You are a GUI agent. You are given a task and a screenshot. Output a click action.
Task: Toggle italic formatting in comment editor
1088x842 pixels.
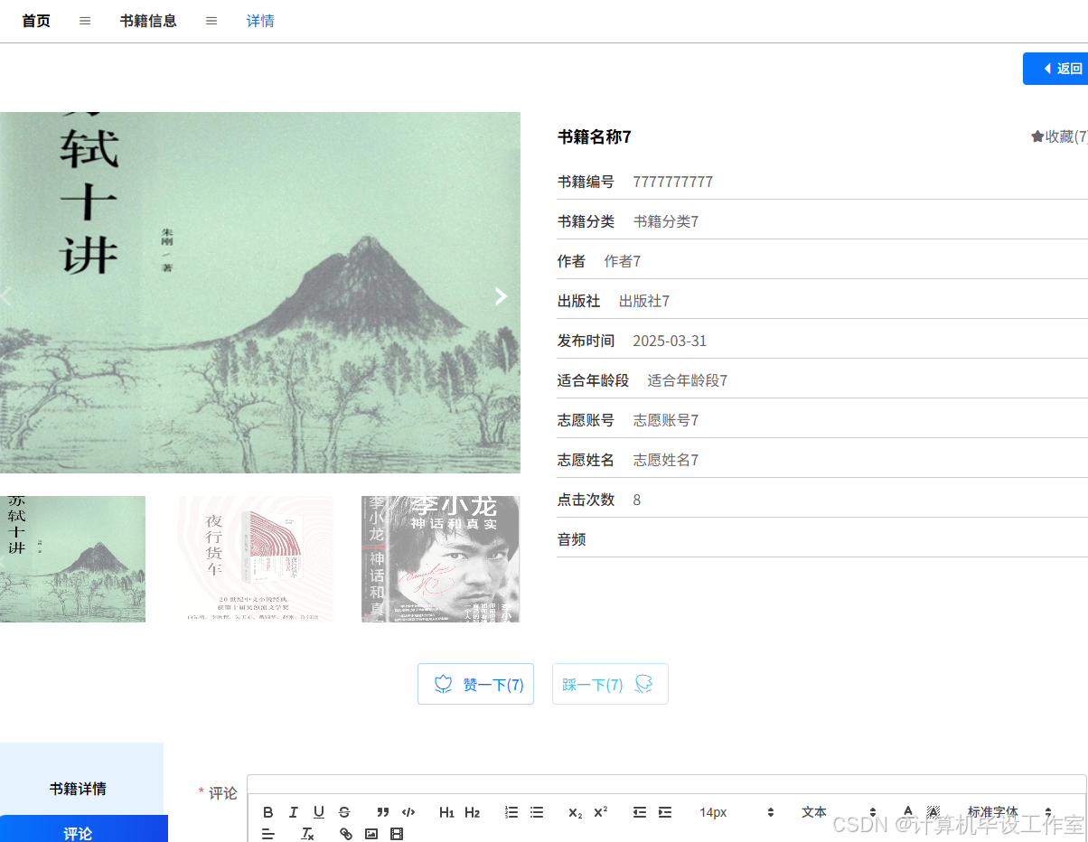point(293,812)
